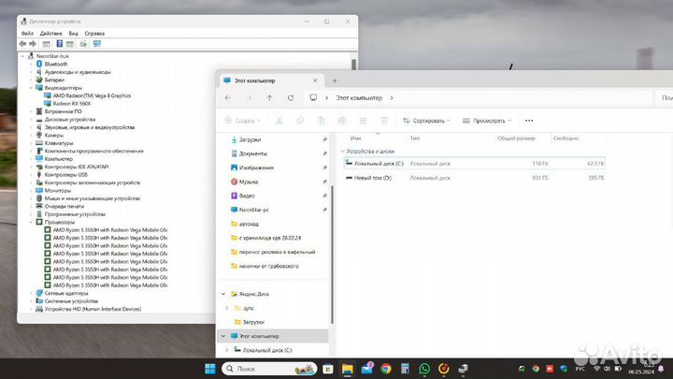Select Контроллеры USB in device tree
Image resolution: width=673 pixels, height=379 pixels.
pos(65,175)
